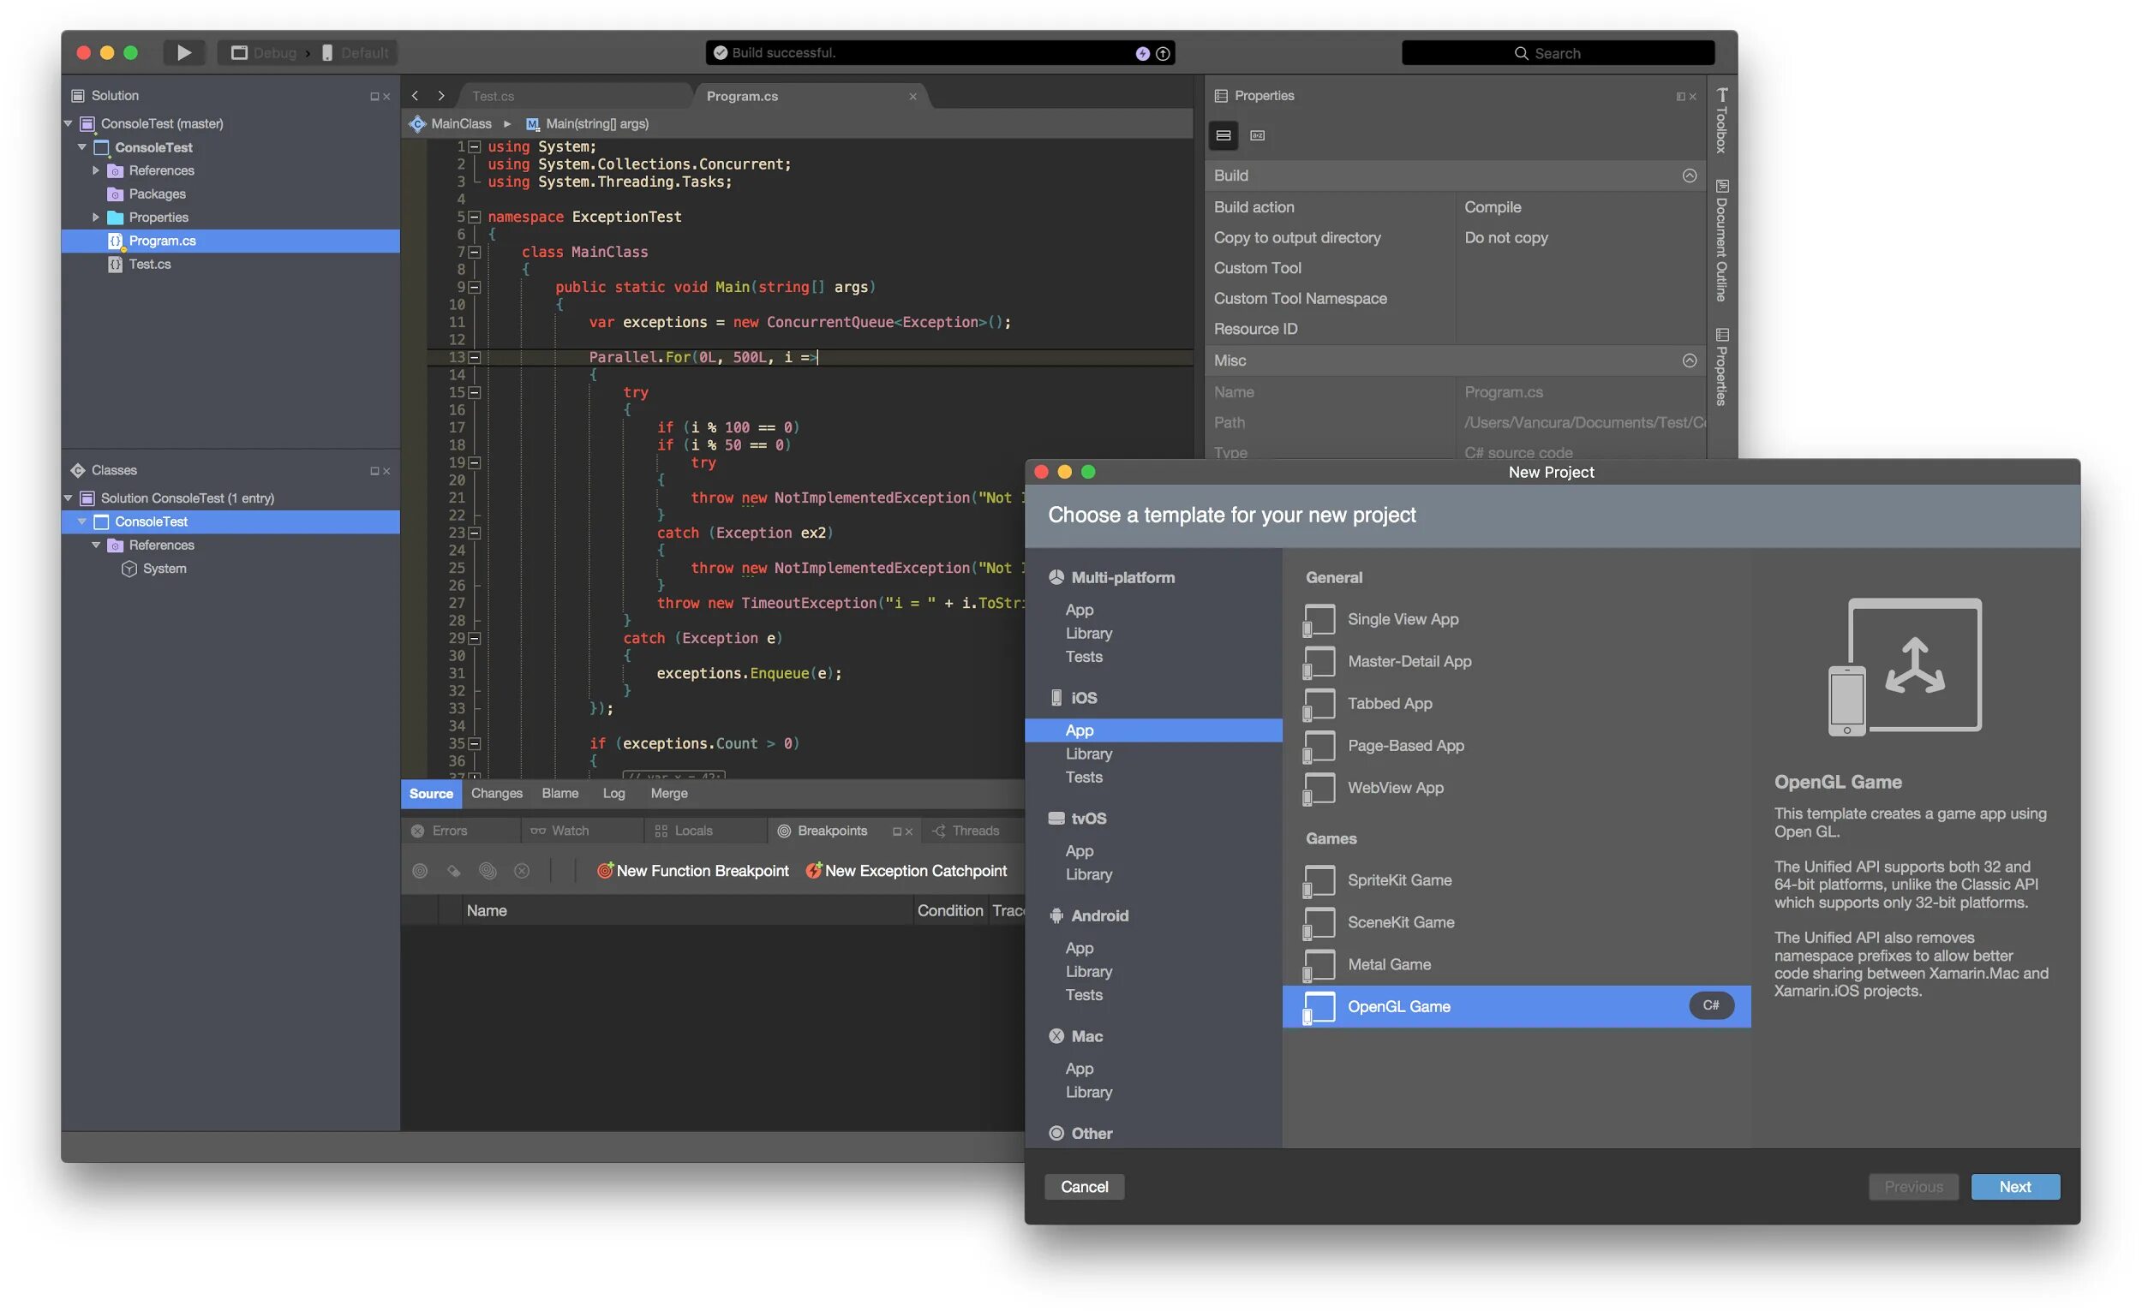
Task: Select OpenGL Game project template
Action: point(1517,1006)
